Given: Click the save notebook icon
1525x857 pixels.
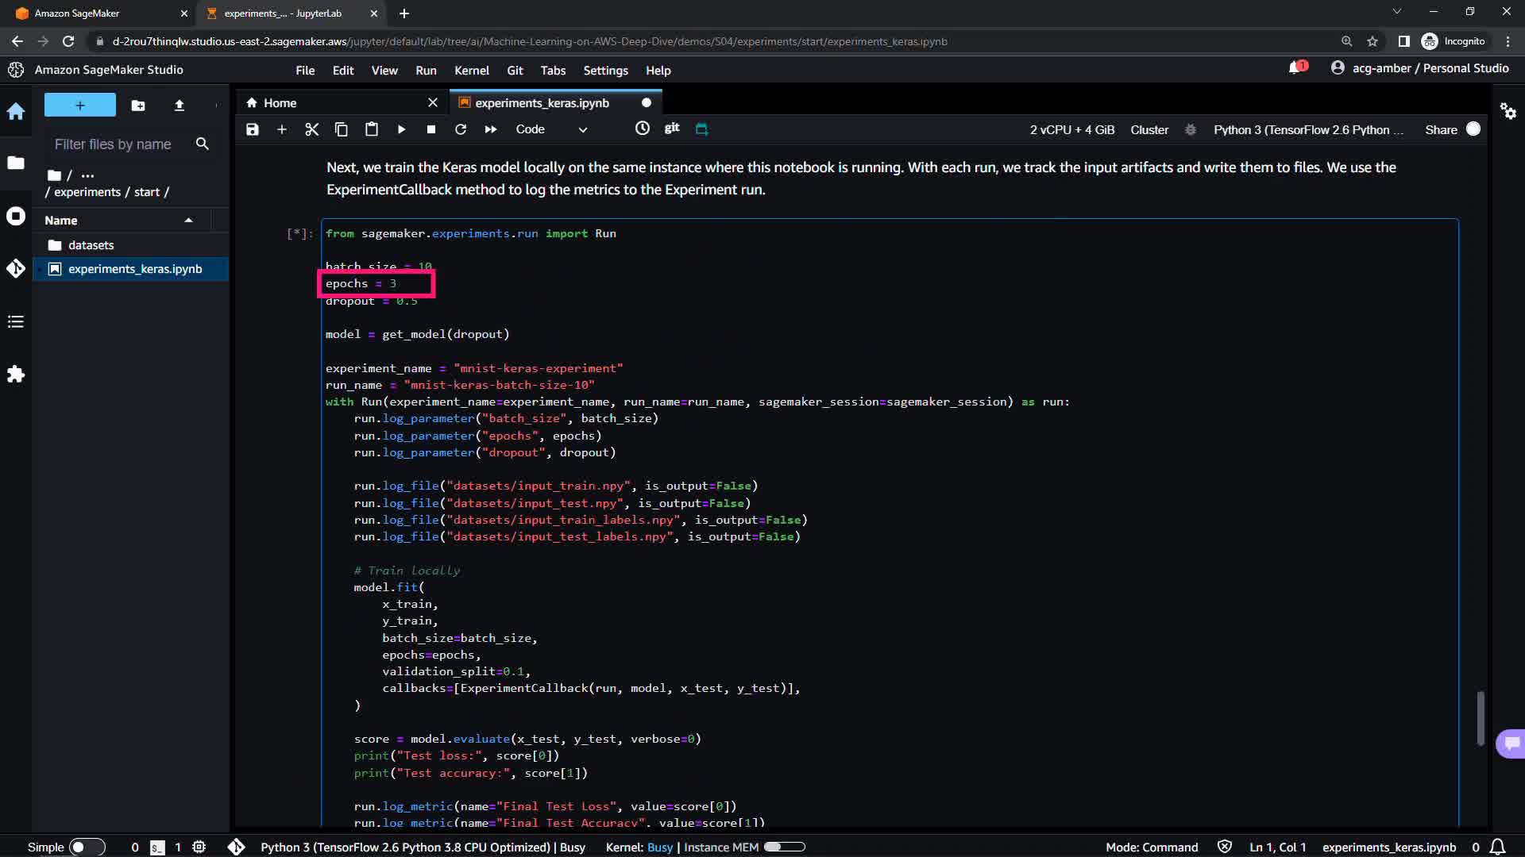Looking at the screenshot, I should click(253, 129).
